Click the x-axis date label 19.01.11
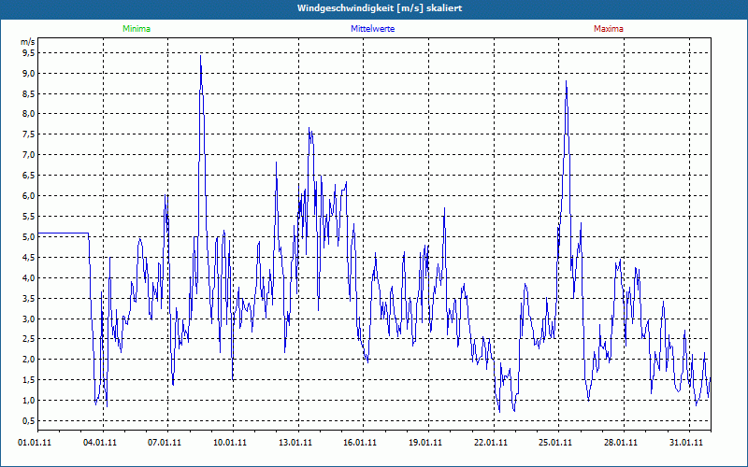748x467 pixels. tap(425, 443)
